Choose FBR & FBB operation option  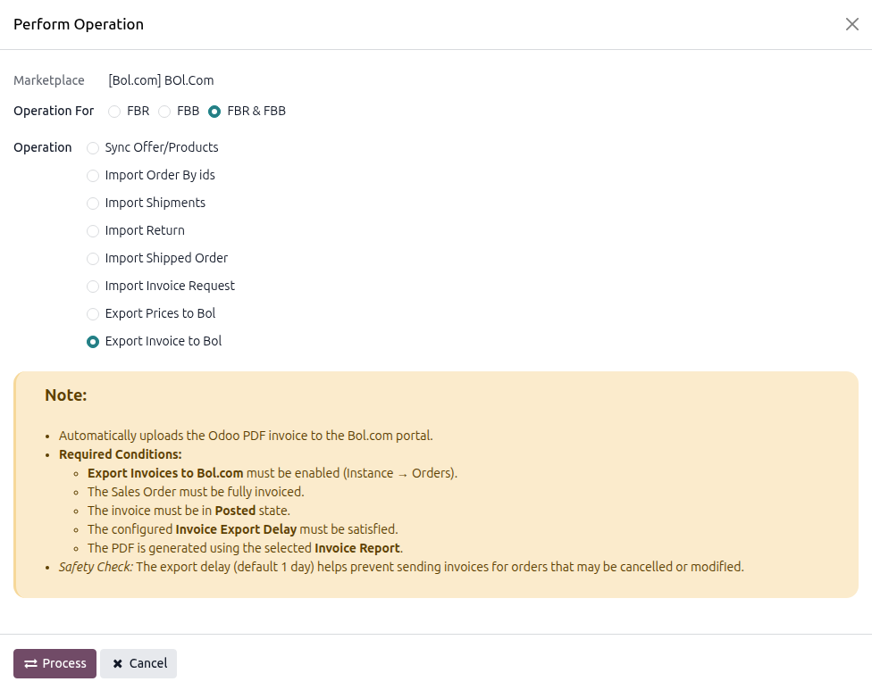[x=214, y=112]
